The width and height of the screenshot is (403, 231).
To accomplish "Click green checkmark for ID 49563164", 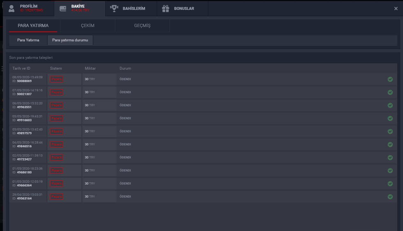I will click(x=390, y=197).
